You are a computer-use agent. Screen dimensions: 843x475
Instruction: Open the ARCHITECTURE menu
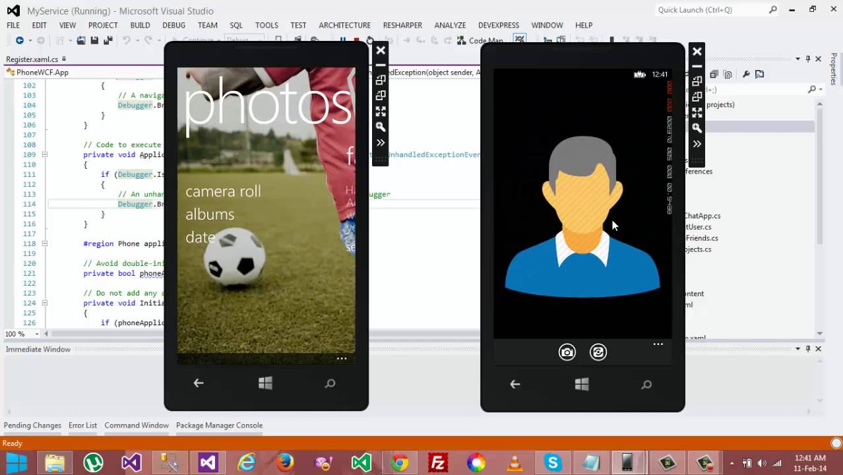[x=344, y=25]
